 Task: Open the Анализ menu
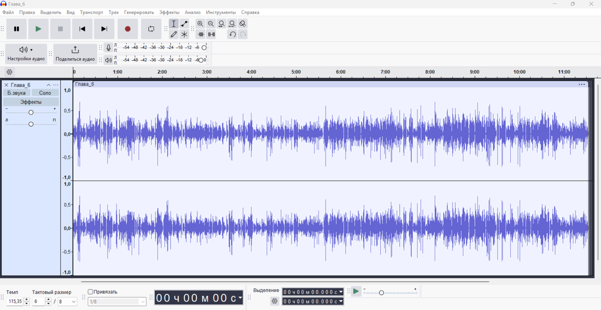pos(193,12)
